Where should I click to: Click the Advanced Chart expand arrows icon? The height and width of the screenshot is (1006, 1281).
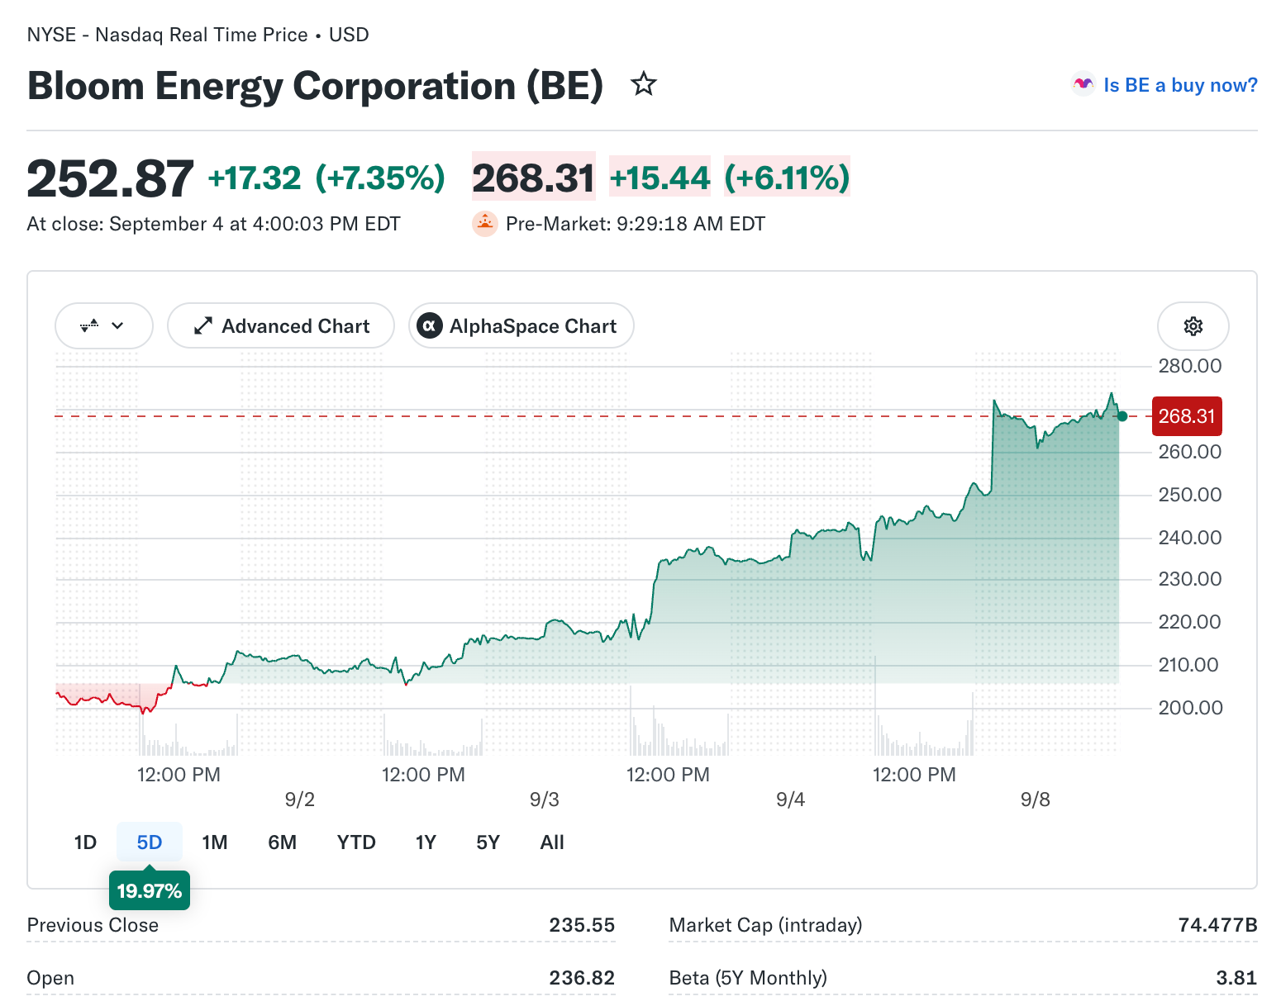203,326
